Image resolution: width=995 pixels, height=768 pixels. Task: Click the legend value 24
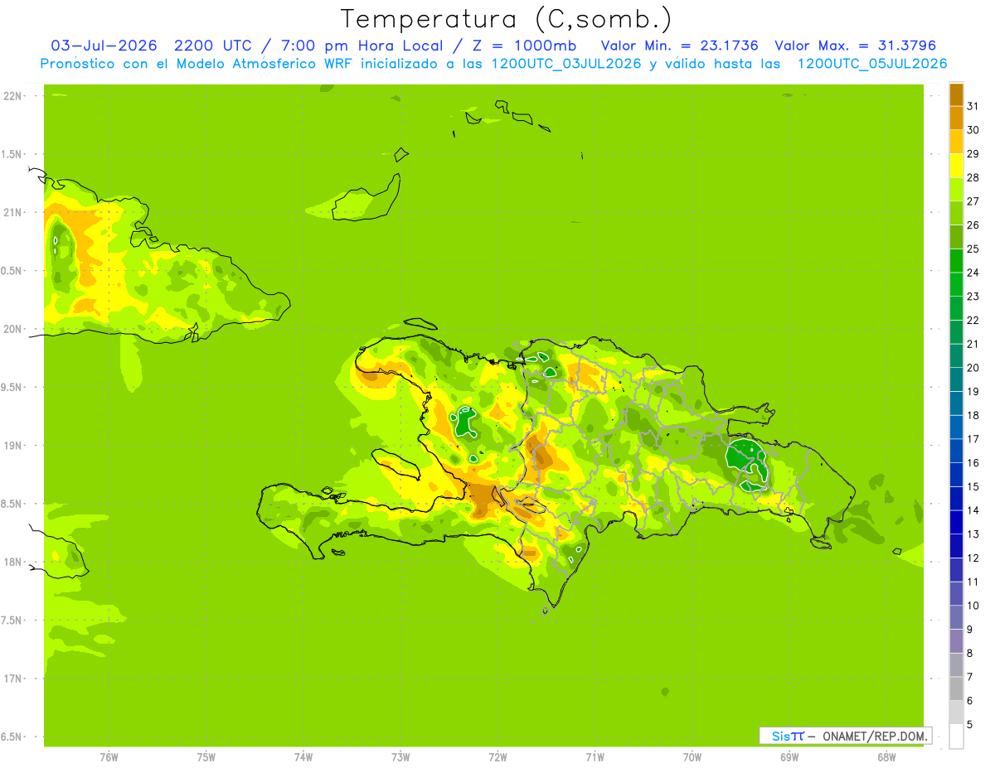(973, 273)
